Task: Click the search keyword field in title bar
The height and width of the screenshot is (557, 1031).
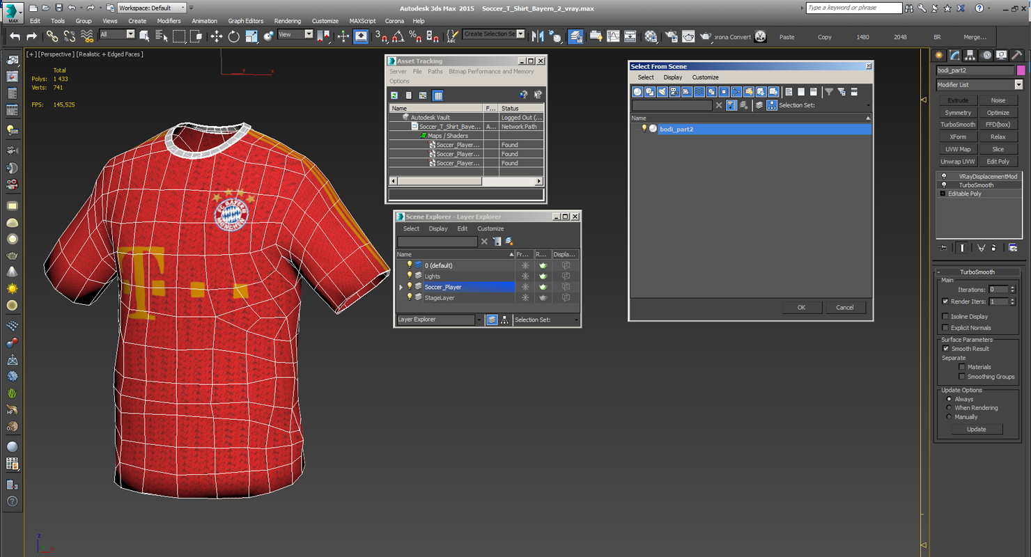Action: click(x=854, y=8)
